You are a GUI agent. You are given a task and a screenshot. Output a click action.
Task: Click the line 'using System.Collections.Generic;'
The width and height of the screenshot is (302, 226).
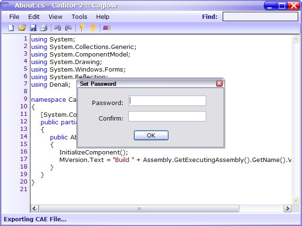[84, 47]
